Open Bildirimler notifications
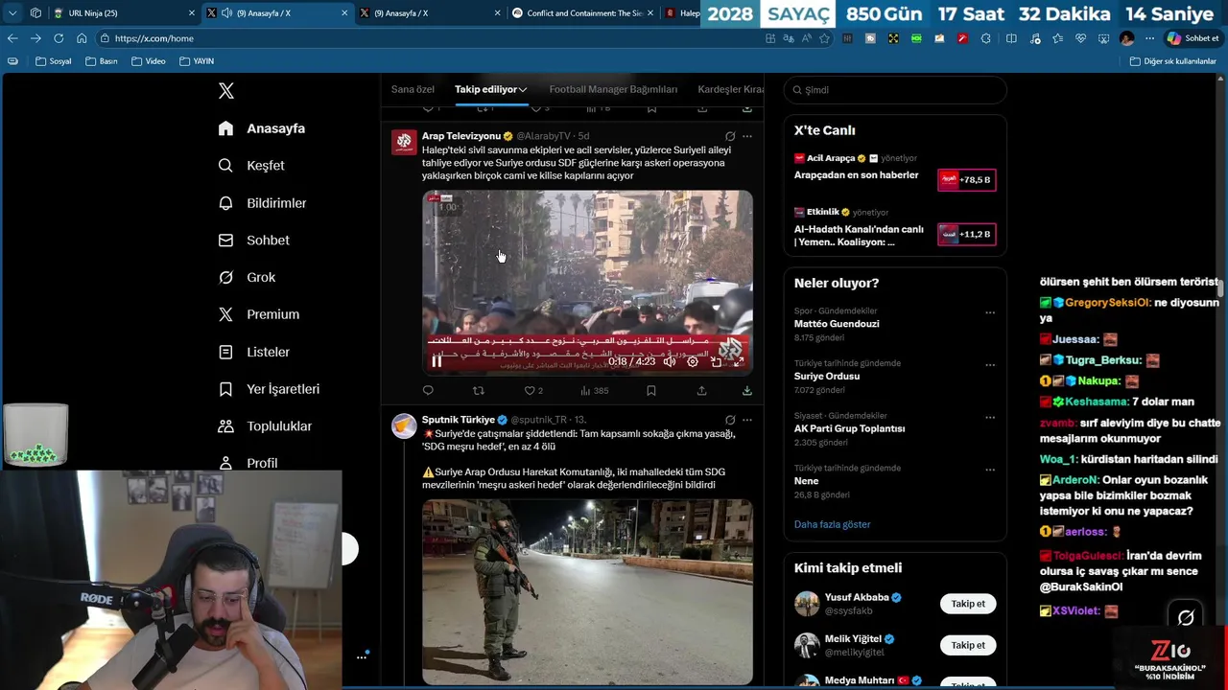Image resolution: width=1228 pixels, height=690 pixels. coord(263,203)
